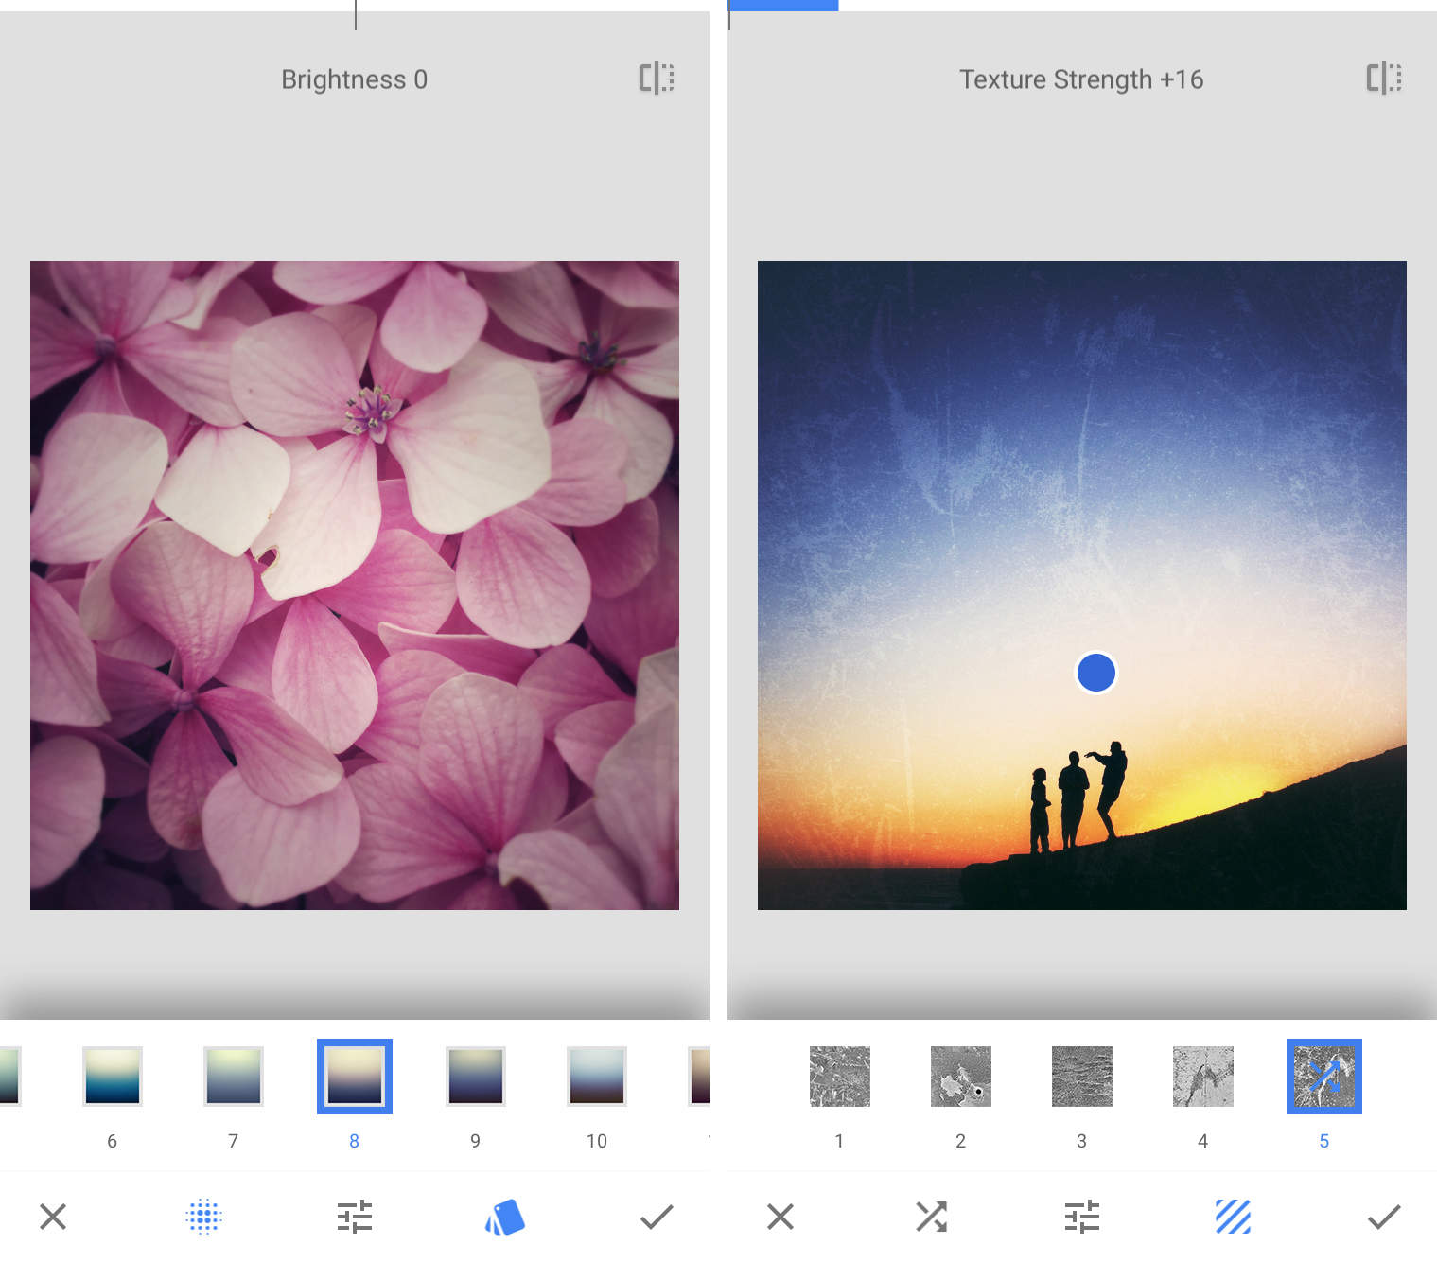
Task: Open the adjustments icon in Grunge filter
Action: 1081,1217
